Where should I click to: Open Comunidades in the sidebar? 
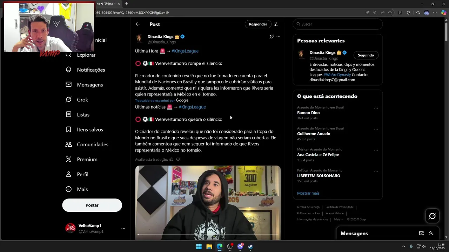(x=87, y=145)
